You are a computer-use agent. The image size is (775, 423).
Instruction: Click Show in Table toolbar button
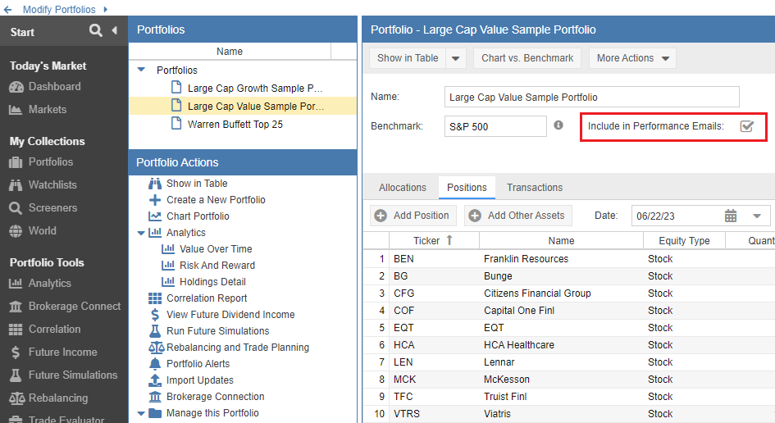pos(408,58)
